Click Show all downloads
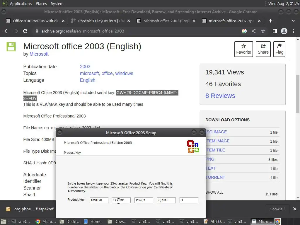This screenshot has width=300, height=225. point(277,209)
